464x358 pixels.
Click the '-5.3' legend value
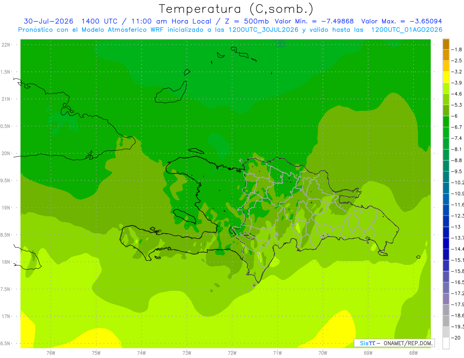(x=457, y=105)
